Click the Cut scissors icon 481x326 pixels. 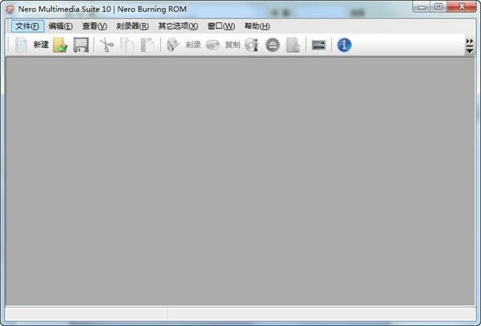[x=106, y=45]
